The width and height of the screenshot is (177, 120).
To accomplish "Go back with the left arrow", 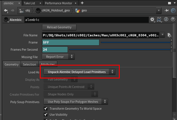I will [x=6, y=11].
